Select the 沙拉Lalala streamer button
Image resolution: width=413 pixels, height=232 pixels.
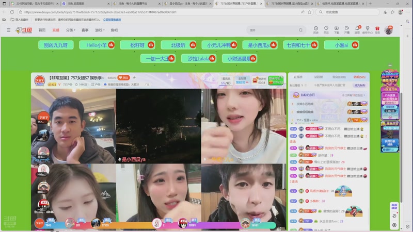tap(199, 58)
